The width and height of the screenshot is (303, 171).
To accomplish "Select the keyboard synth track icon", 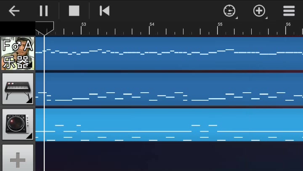I will [18, 89].
